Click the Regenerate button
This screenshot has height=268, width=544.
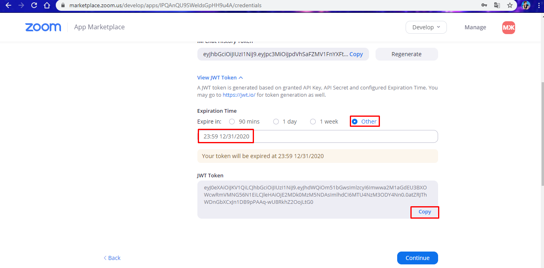tap(406, 54)
